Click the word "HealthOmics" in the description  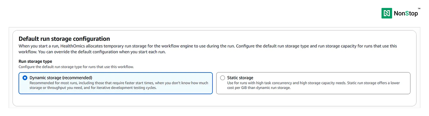pos(73,46)
